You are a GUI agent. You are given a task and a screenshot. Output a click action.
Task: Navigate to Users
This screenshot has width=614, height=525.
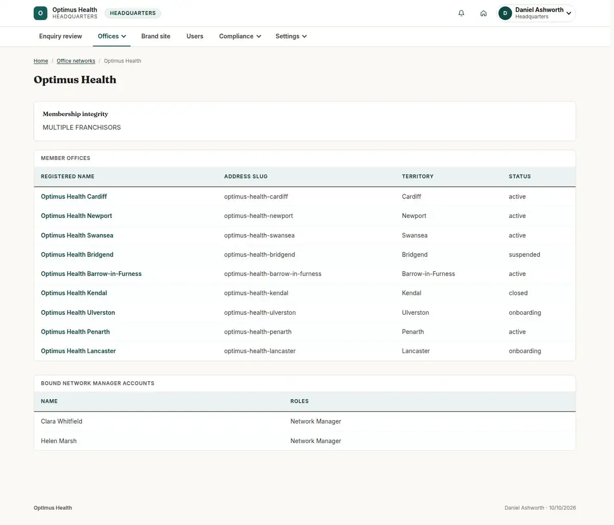coord(194,36)
